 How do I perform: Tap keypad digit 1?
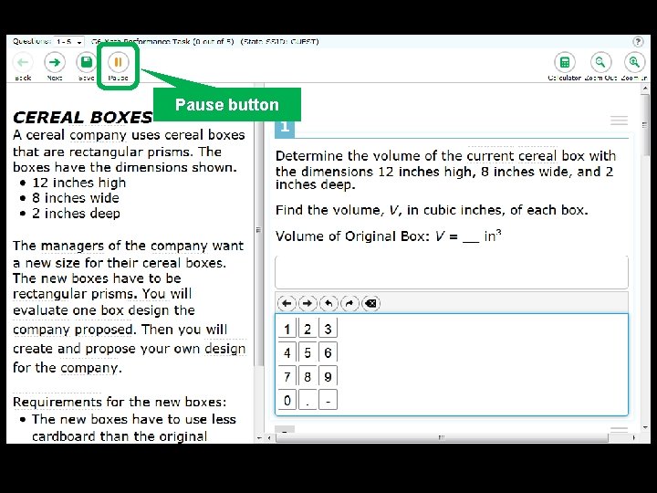(287, 329)
